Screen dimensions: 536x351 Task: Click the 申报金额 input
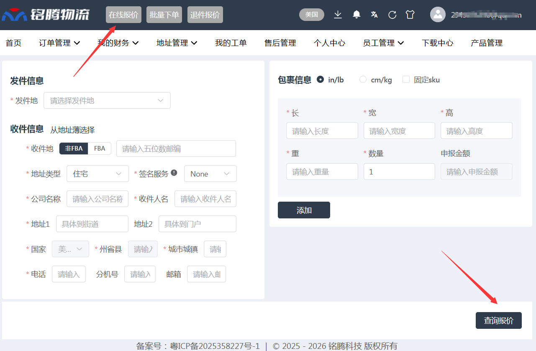477,172
